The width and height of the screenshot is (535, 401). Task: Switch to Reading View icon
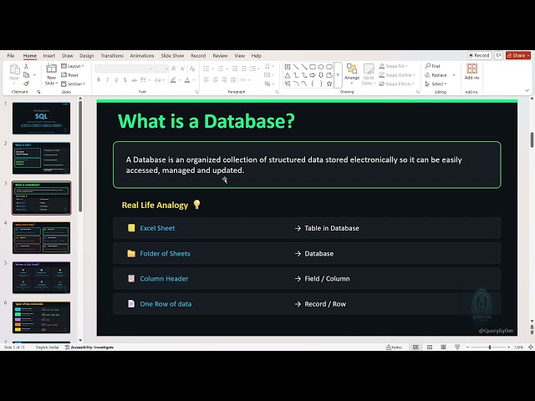(x=443, y=348)
